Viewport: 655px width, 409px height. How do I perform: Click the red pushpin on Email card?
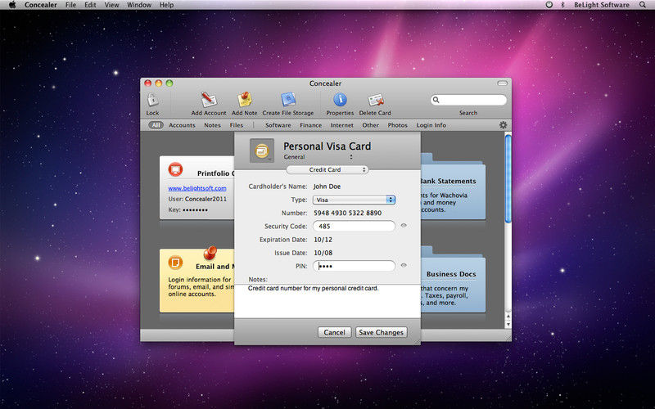tap(210, 253)
